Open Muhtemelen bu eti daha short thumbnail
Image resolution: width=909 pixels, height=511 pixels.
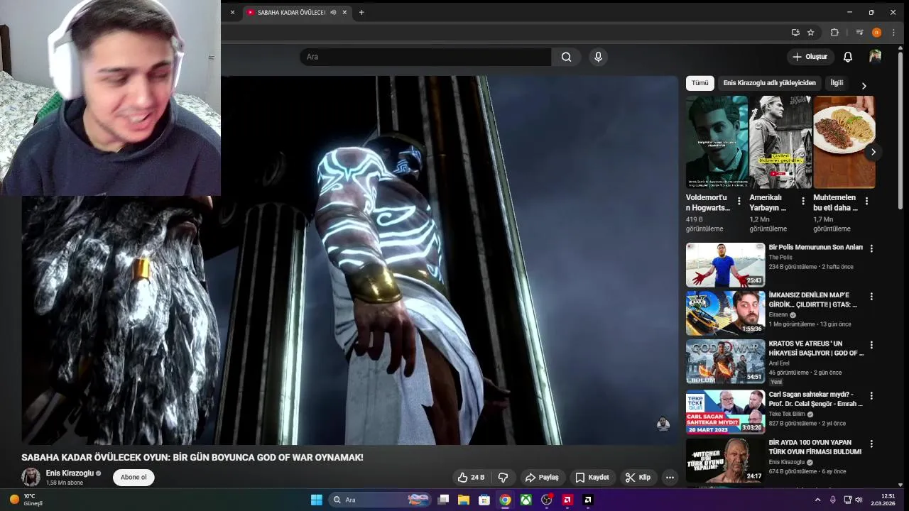tap(844, 142)
